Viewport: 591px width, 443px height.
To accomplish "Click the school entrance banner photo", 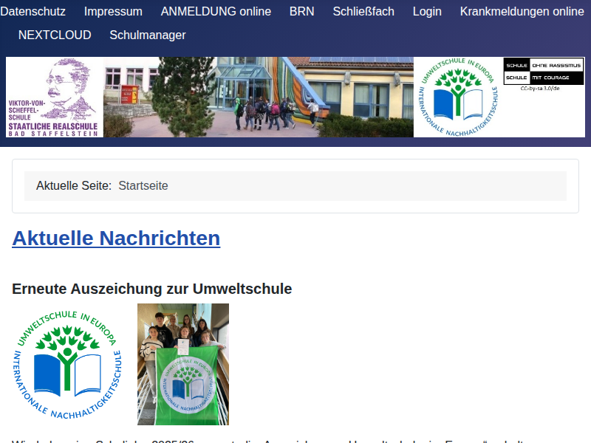I will click(x=259, y=96).
